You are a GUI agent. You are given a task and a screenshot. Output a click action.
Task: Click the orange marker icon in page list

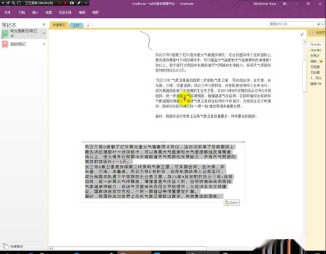[x=321, y=61]
